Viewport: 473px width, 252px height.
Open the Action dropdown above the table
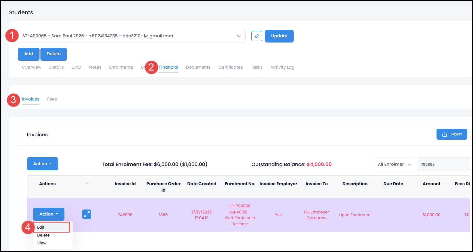point(43,164)
